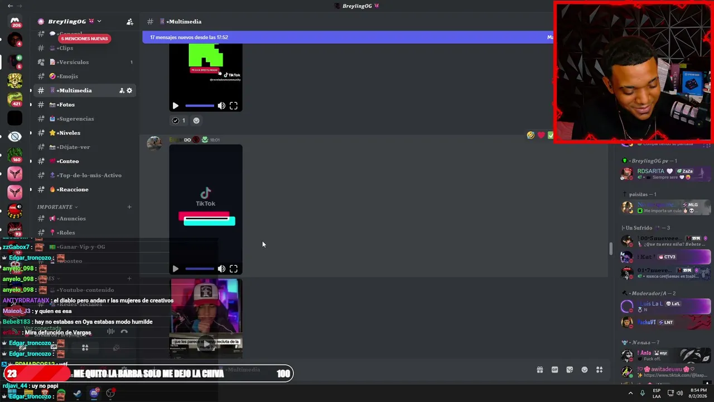Toggle the checkmark reaction with count 1
Image resolution: width=714 pixels, height=402 pixels.
coord(178,121)
